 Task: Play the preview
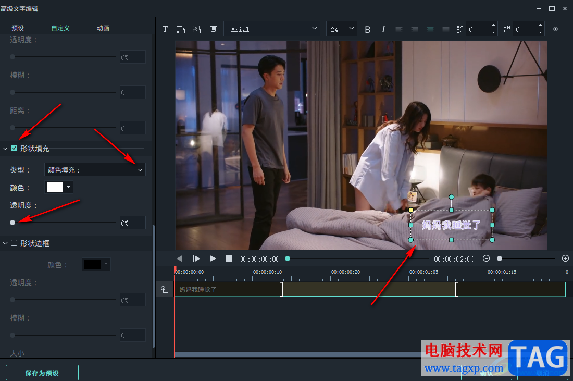213,259
